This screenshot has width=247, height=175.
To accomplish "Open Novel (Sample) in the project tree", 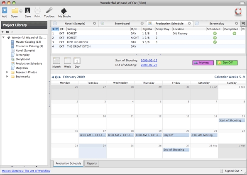I will pyautogui.click(x=25, y=51).
